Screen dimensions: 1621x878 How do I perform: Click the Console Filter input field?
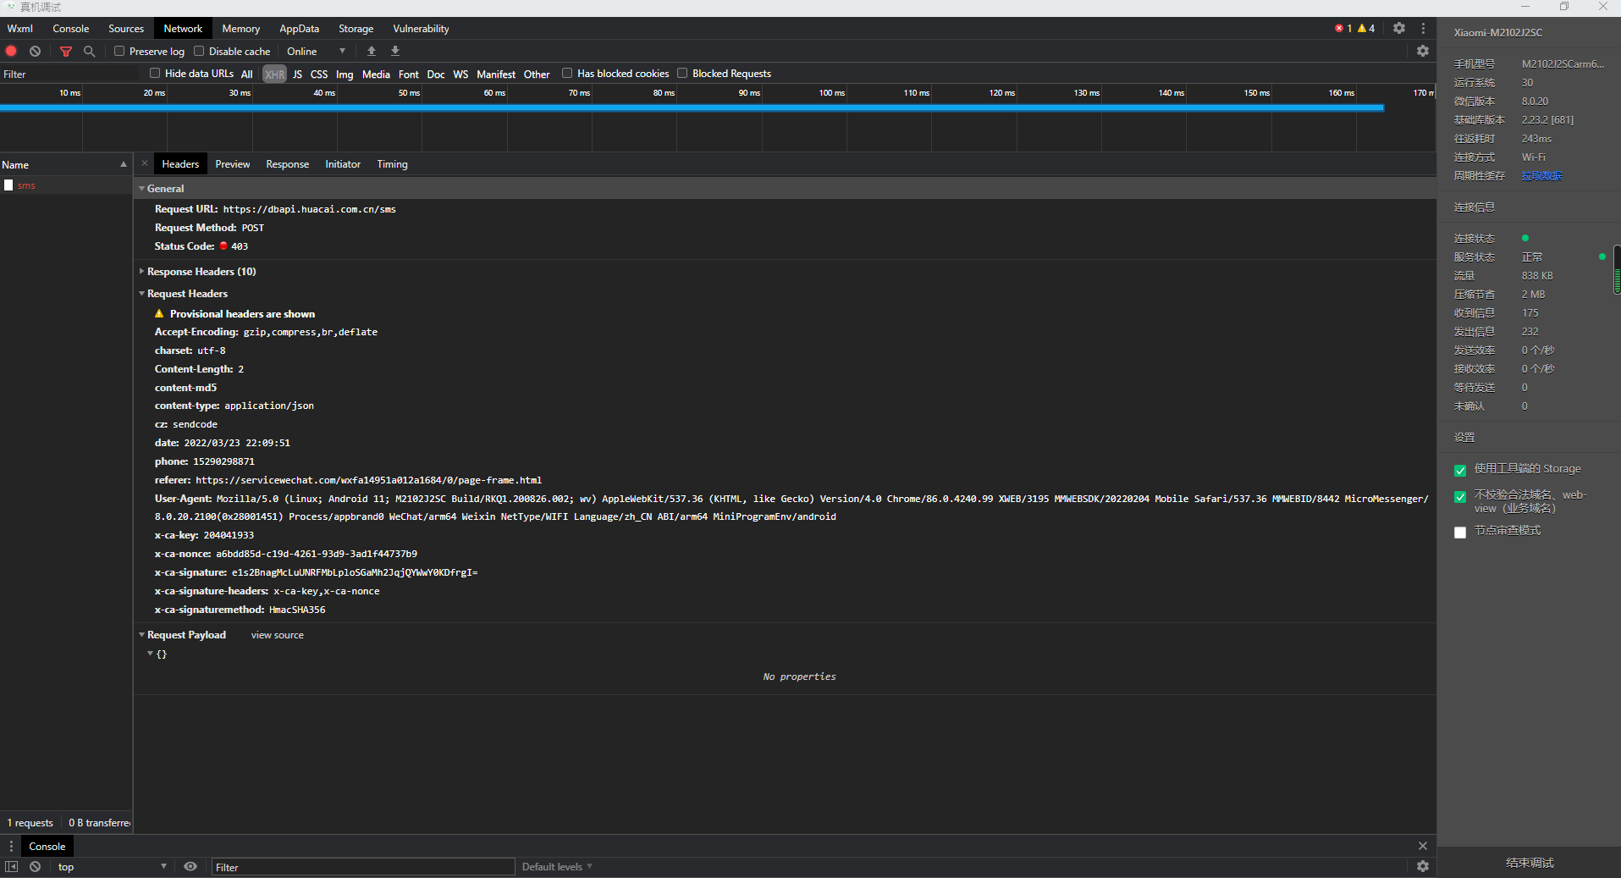[x=363, y=867]
